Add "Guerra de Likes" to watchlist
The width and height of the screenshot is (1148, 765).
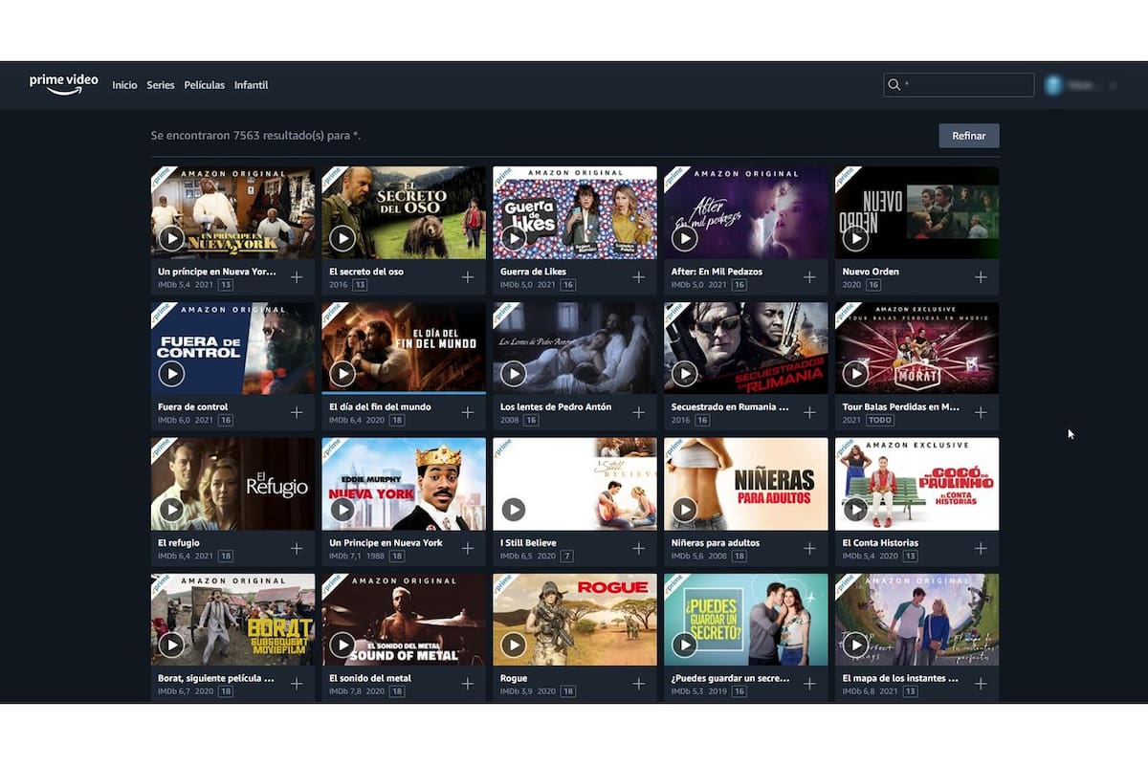coord(638,277)
